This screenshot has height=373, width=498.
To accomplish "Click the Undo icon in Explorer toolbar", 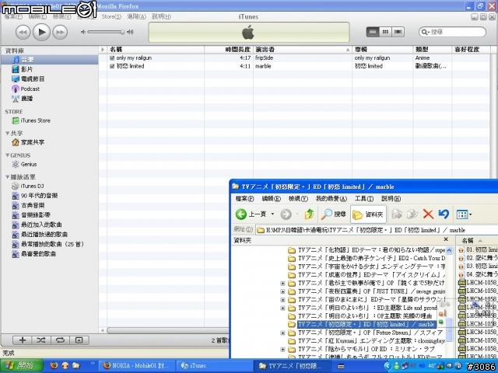I will [444, 214].
